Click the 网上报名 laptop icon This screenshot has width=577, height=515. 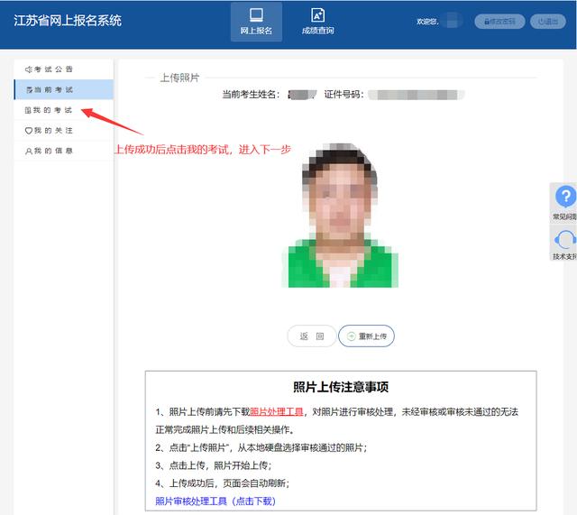pyautogui.click(x=256, y=15)
